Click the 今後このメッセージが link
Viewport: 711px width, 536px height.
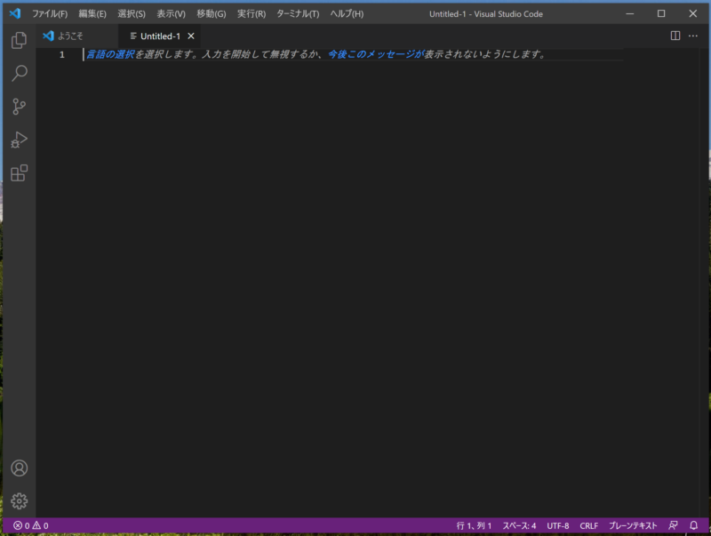pyautogui.click(x=374, y=55)
